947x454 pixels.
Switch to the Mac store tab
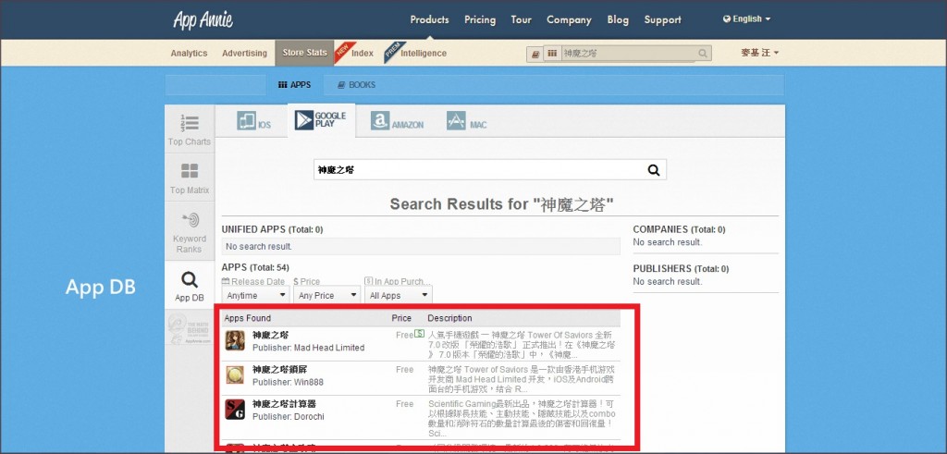pyautogui.click(x=467, y=122)
